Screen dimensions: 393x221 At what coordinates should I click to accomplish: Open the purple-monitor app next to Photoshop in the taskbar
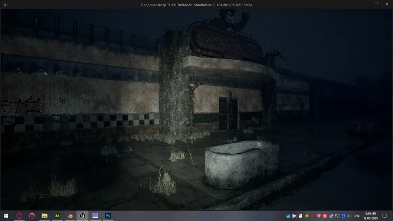pos(95,215)
